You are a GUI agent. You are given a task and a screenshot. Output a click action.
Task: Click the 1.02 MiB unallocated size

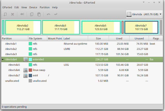[103, 81]
